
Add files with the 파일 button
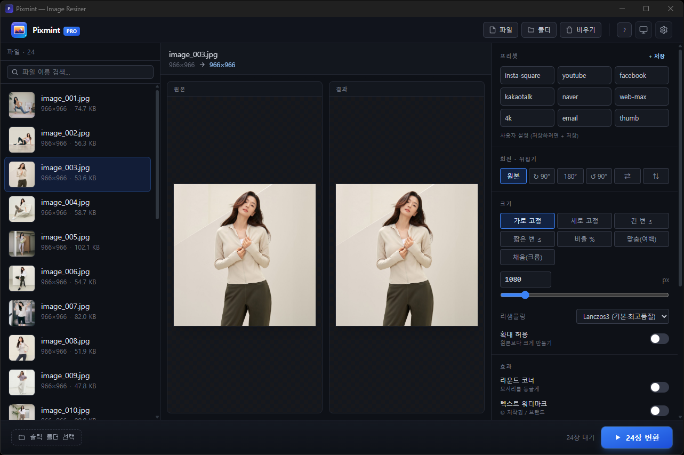point(501,30)
